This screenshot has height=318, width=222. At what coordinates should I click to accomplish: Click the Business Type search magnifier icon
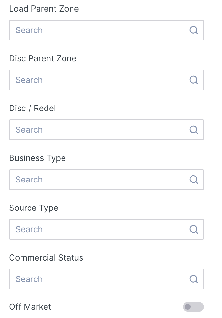[193, 180]
